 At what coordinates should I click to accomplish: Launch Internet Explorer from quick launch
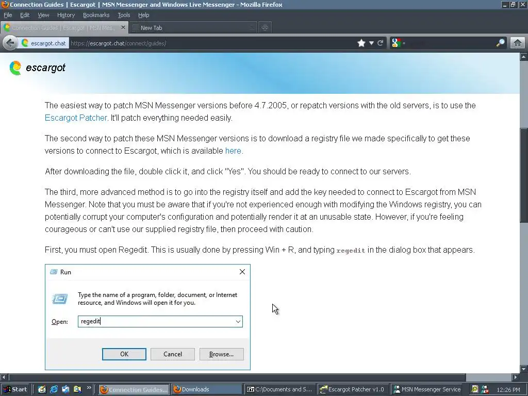coord(54,389)
